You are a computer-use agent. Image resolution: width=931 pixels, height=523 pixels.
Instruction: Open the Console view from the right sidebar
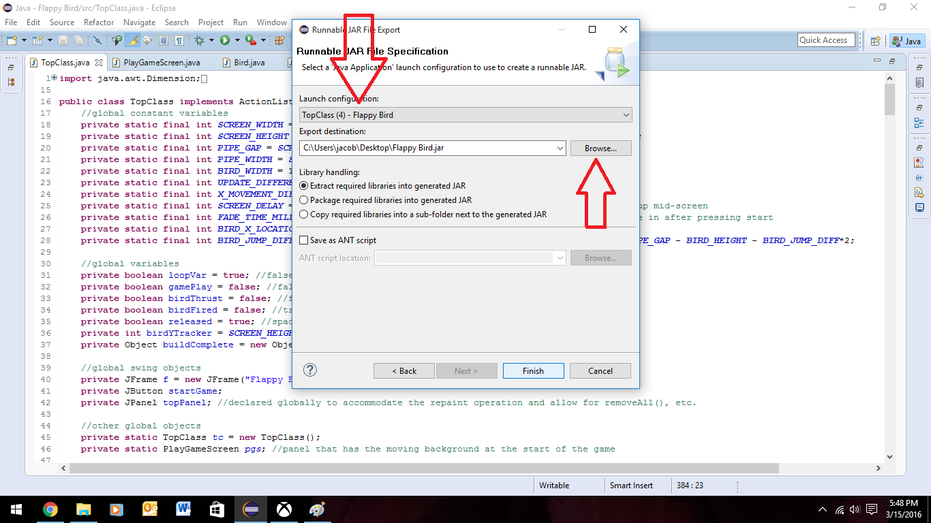pos(919,206)
